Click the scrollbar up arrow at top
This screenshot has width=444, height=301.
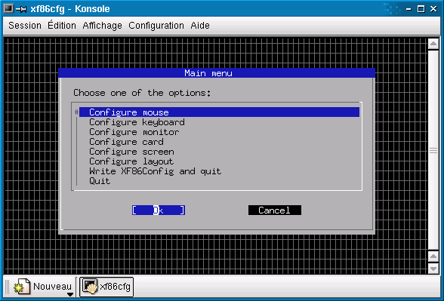[433, 44]
